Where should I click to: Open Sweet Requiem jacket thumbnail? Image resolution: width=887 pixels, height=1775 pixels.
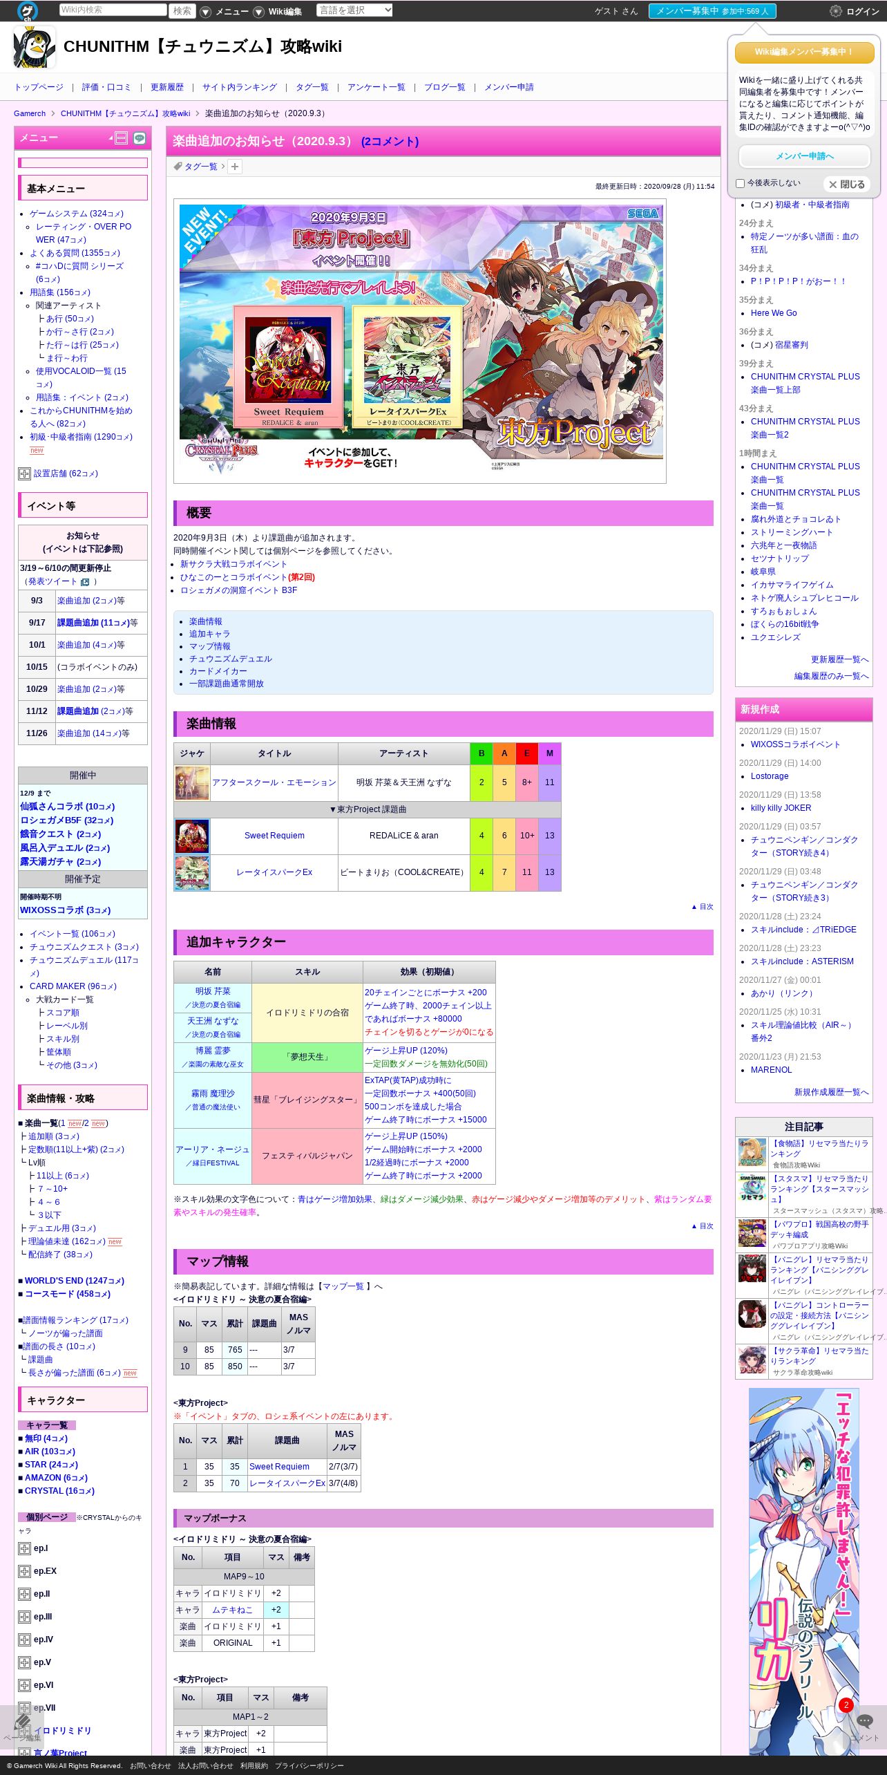pos(192,836)
